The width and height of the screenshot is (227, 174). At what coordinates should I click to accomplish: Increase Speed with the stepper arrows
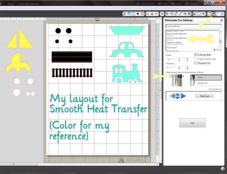tap(188, 58)
